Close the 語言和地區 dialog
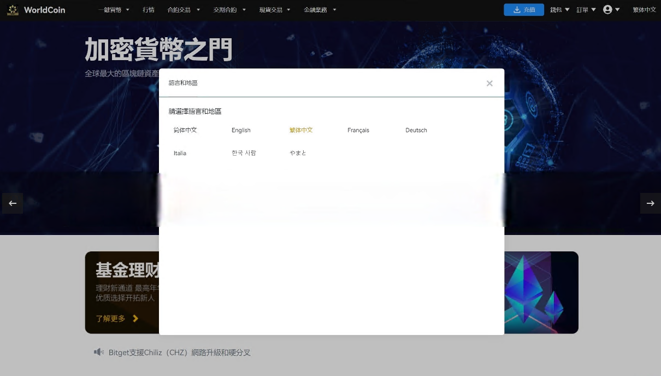661x376 pixels. [489, 83]
